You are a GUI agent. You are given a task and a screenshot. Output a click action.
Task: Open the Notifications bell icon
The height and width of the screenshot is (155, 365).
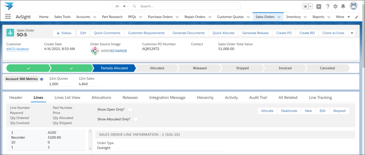click(x=343, y=6)
